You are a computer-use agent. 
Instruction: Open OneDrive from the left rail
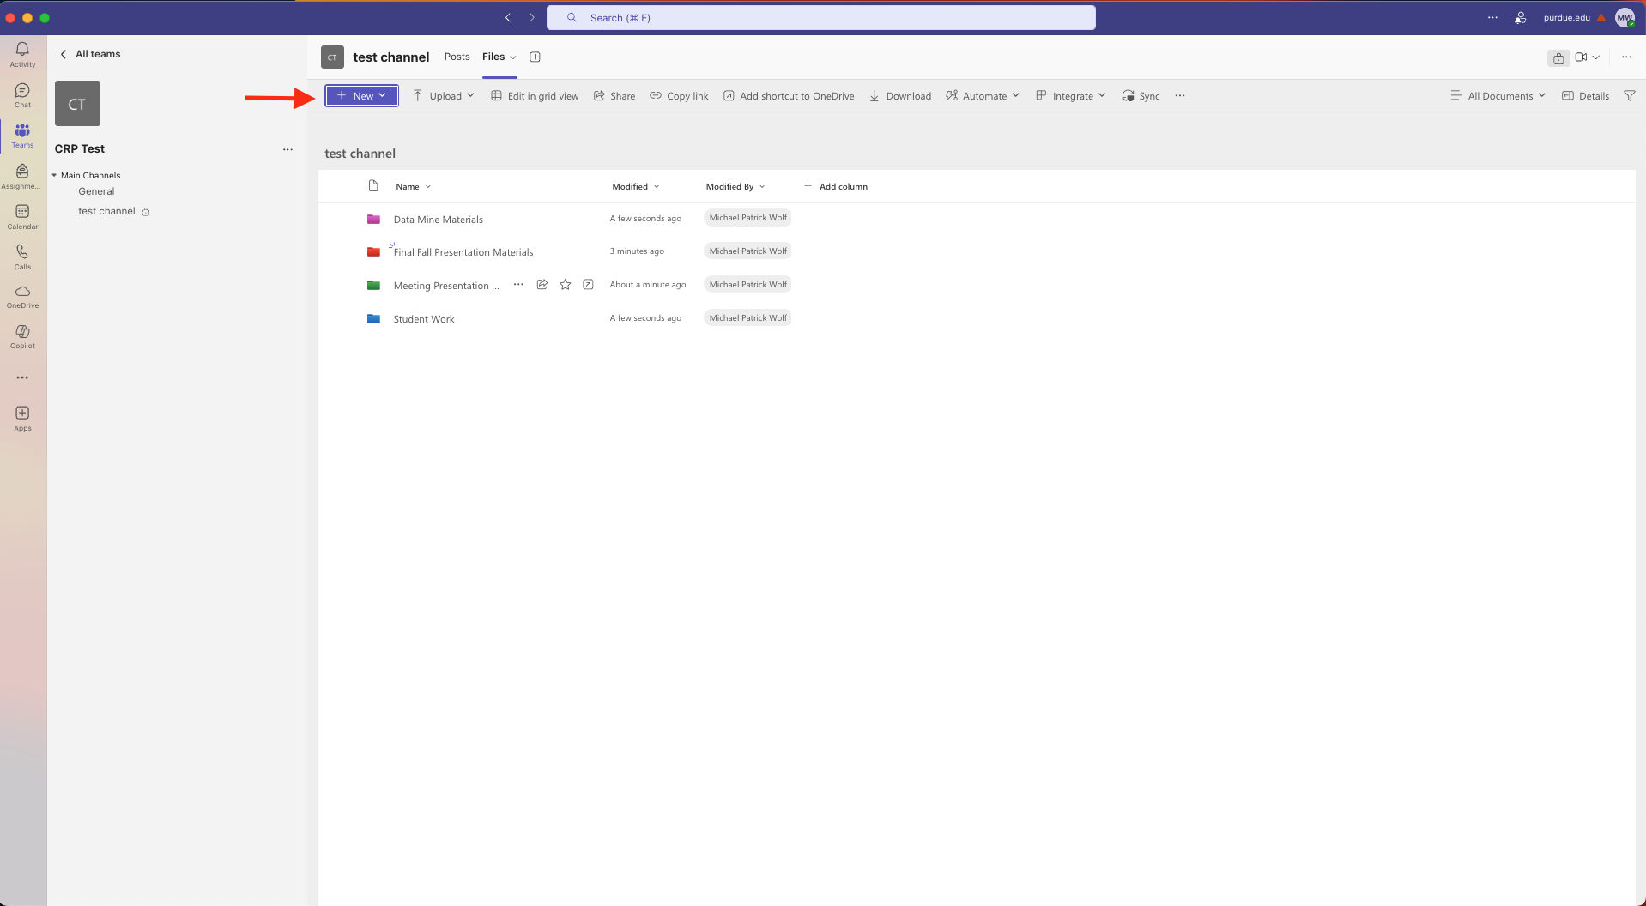pyautogui.click(x=22, y=296)
